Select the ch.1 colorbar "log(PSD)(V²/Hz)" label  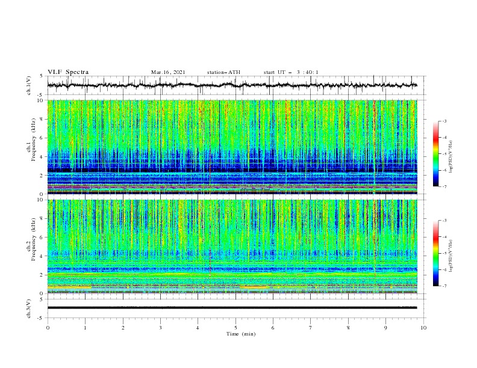tap(450, 157)
